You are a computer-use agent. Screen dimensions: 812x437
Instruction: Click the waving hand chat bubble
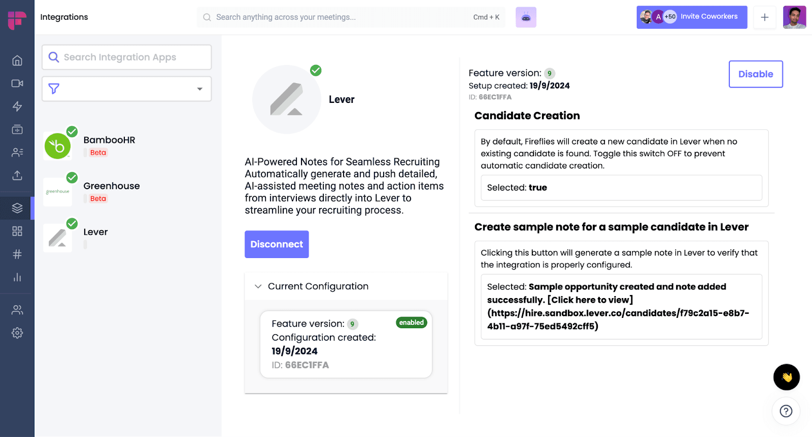point(787,377)
